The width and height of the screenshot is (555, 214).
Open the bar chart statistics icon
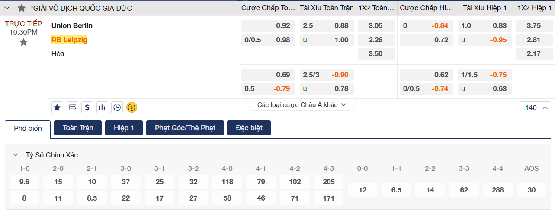(102, 107)
